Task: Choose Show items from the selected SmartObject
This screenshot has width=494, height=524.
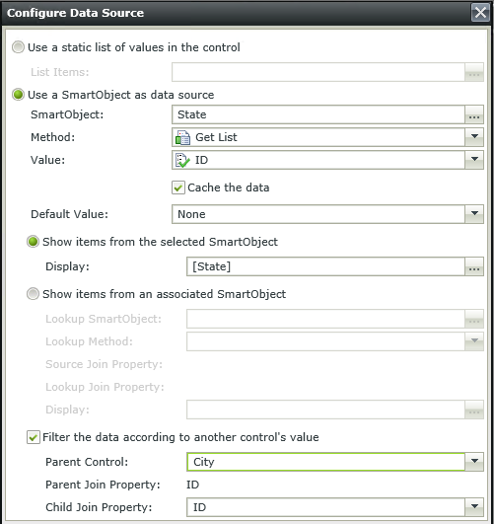Action: point(33,242)
